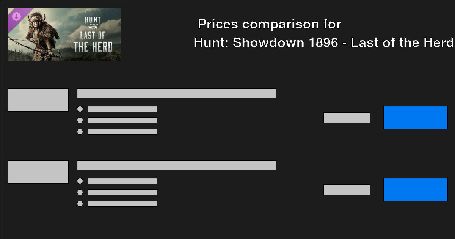Click the blue buy button on bottom offer
Viewport: 455px width, 239px height.
[x=415, y=190]
